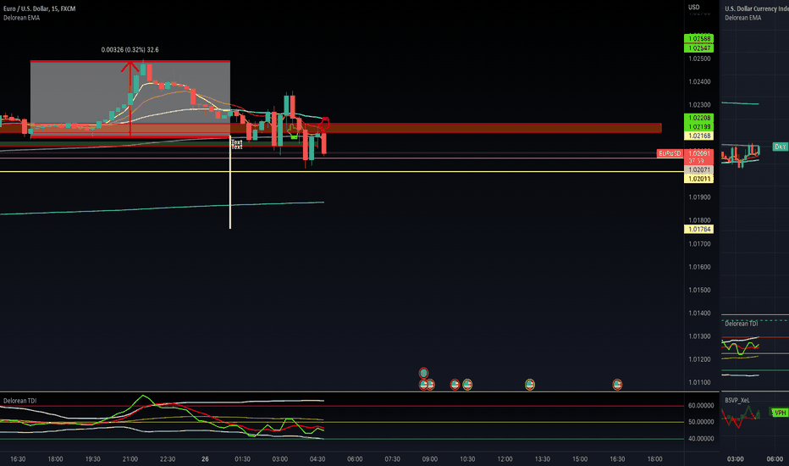Select the red up-arrow in the gray box
Image resolution: width=789 pixels, height=466 pixels.
coord(130,99)
